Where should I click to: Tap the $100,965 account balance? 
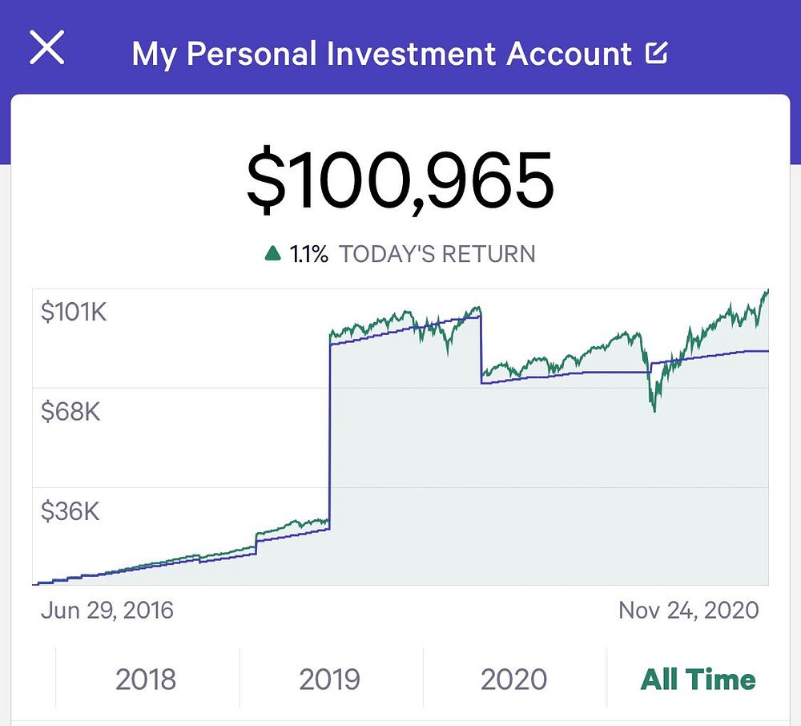400,179
